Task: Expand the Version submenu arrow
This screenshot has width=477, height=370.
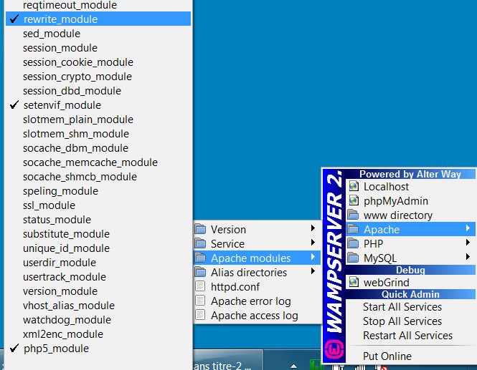Action: coord(313,228)
